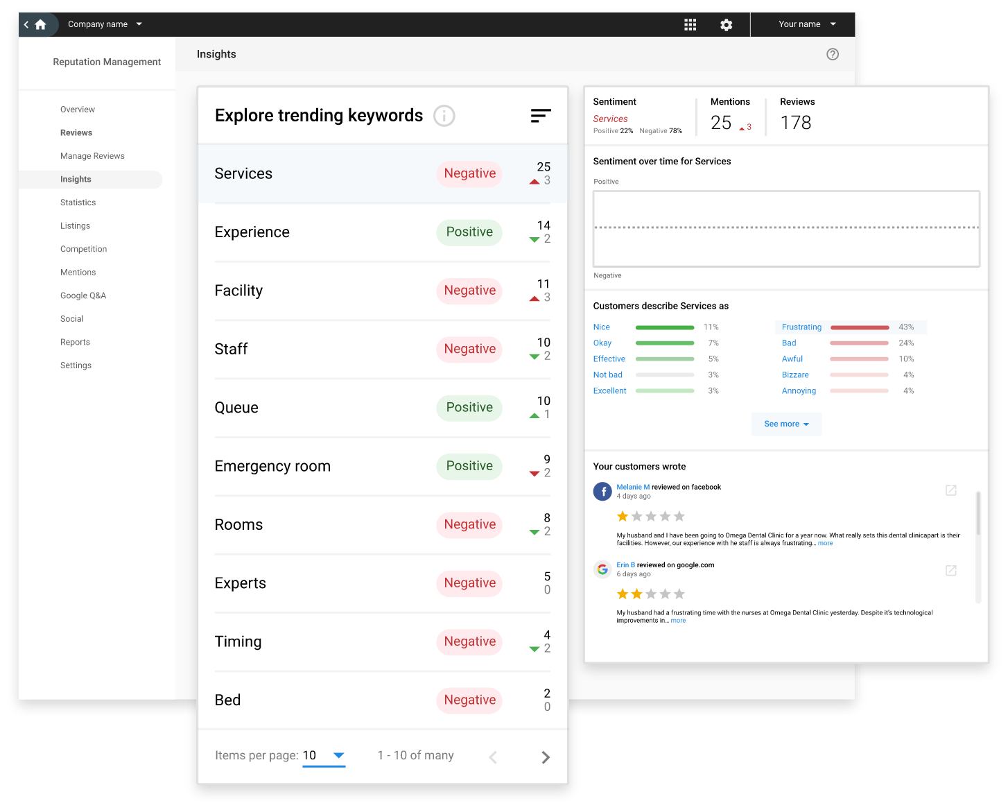Click the info icon beside Explore trending keywords
Image resolution: width=1008 pixels, height=810 pixels.
point(444,116)
